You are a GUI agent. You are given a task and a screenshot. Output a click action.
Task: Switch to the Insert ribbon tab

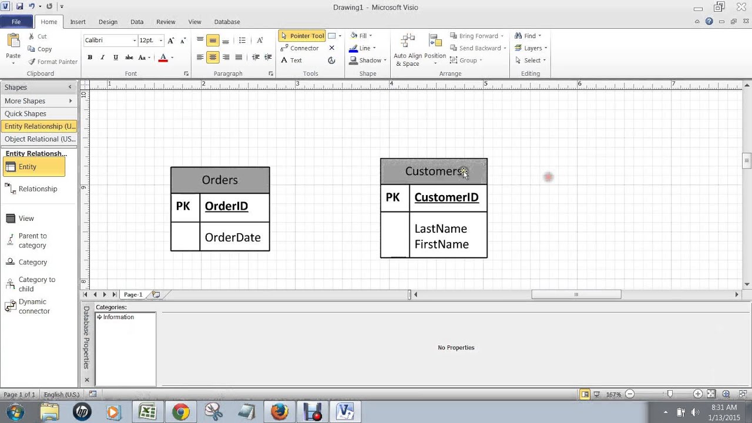click(78, 22)
